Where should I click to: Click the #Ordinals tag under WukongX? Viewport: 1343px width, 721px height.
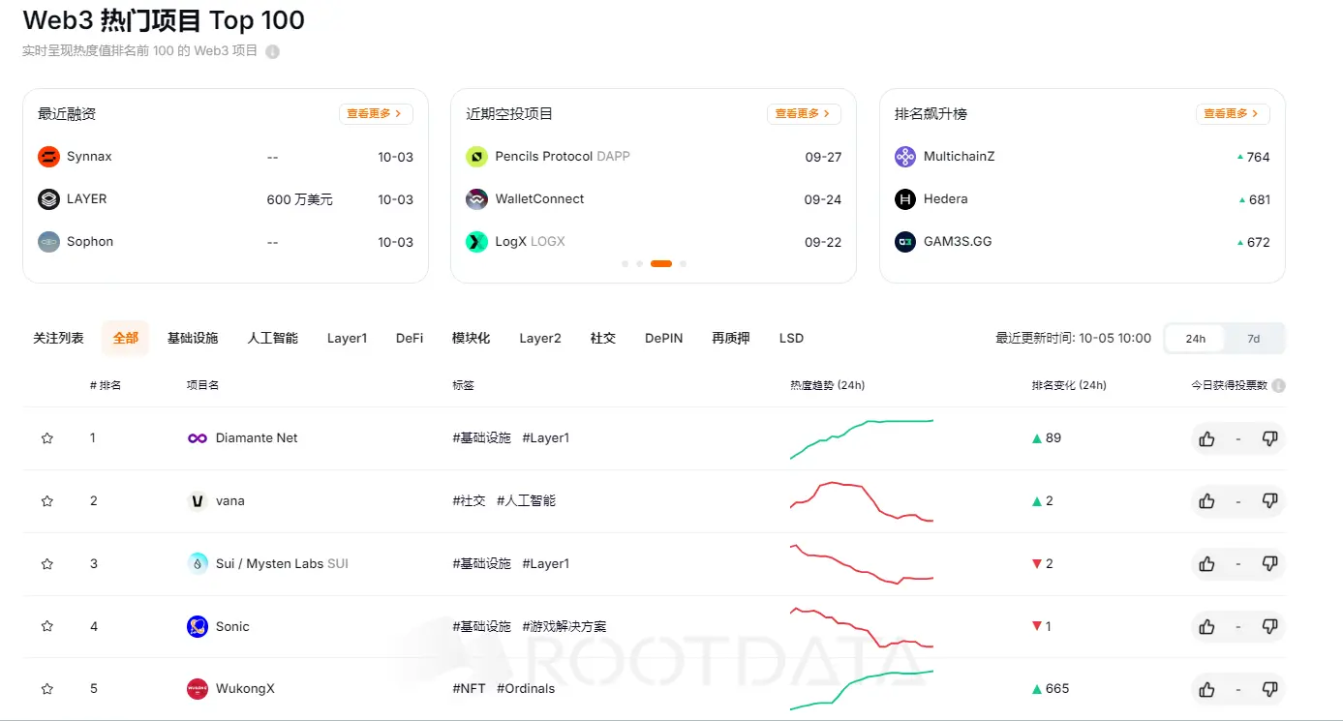[526, 688]
